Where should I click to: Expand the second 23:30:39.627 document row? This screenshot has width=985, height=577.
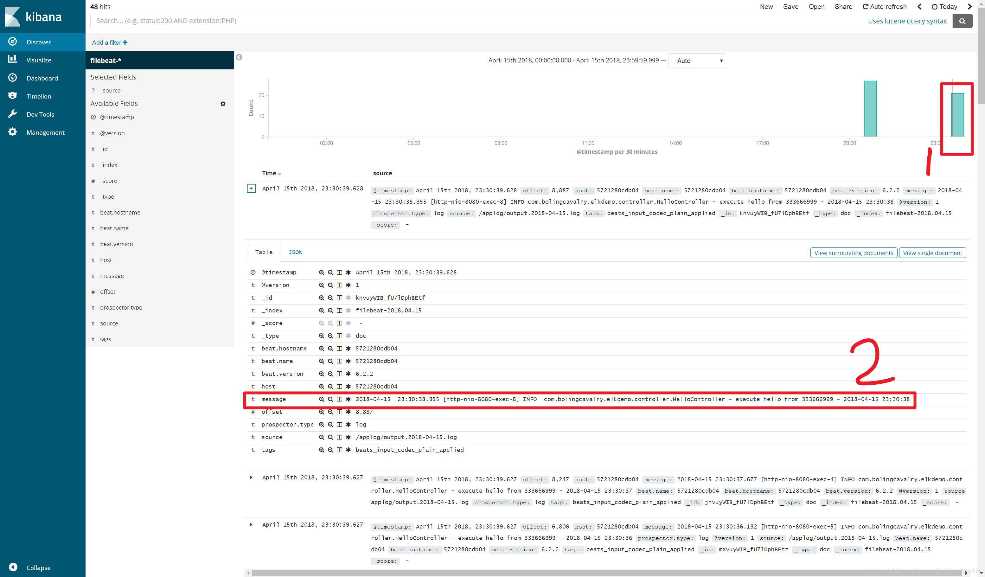pyautogui.click(x=251, y=525)
